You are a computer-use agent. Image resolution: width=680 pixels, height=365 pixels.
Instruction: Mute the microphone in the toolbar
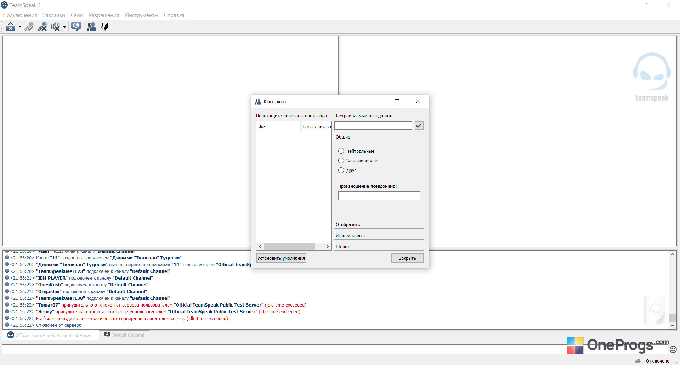[x=42, y=27]
